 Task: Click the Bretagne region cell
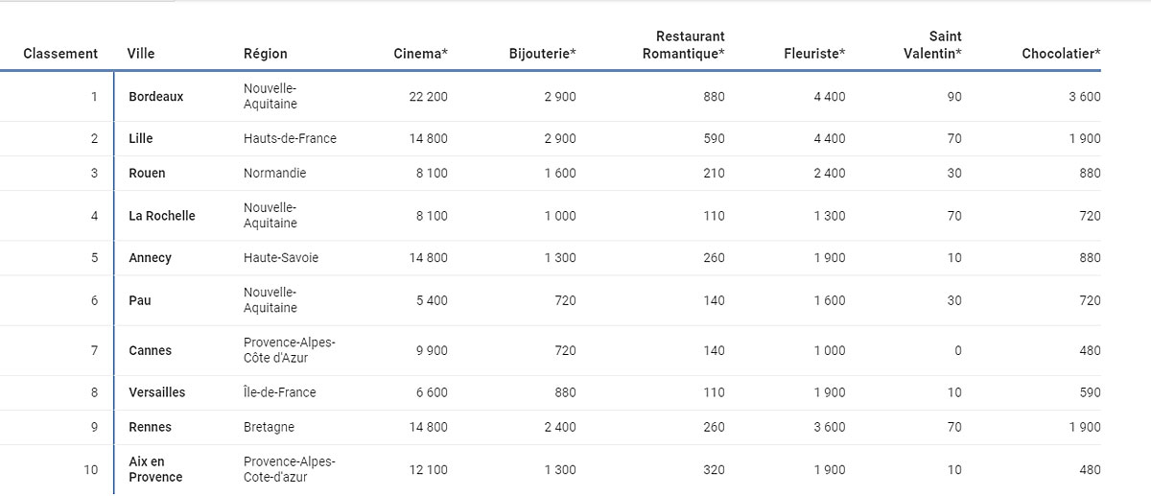click(x=269, y=427)
